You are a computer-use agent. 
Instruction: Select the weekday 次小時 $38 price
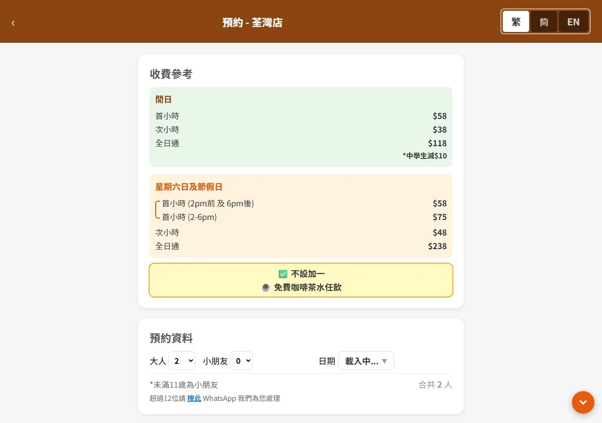(440, 130)
